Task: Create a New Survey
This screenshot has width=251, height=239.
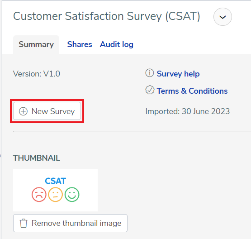Action: [x=47, y=111]
